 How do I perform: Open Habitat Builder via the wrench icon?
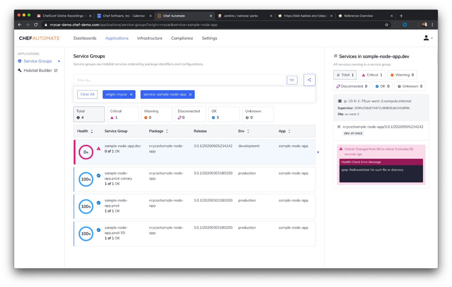pos(19,70)
